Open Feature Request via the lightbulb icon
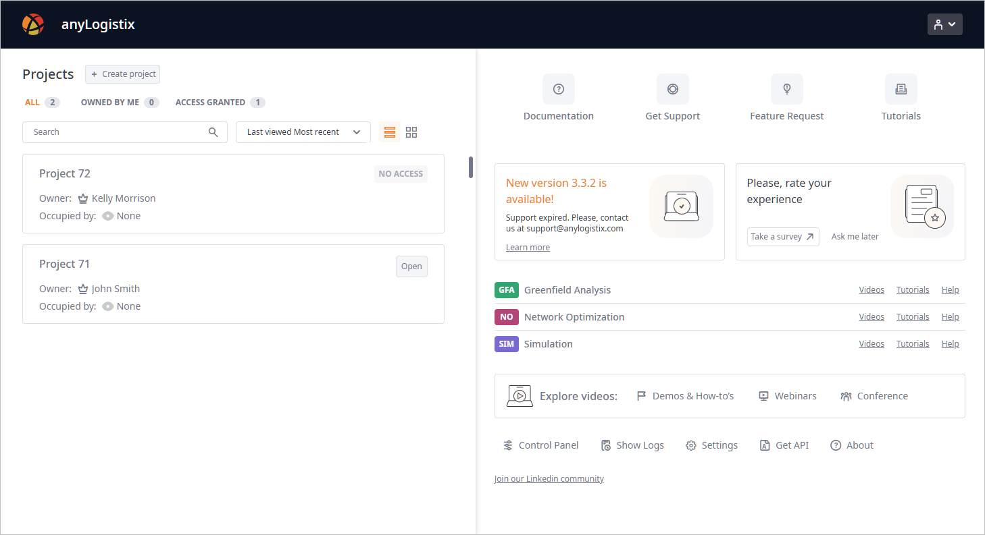This screenshot has width=985, height=535. (x=787, y=89)
